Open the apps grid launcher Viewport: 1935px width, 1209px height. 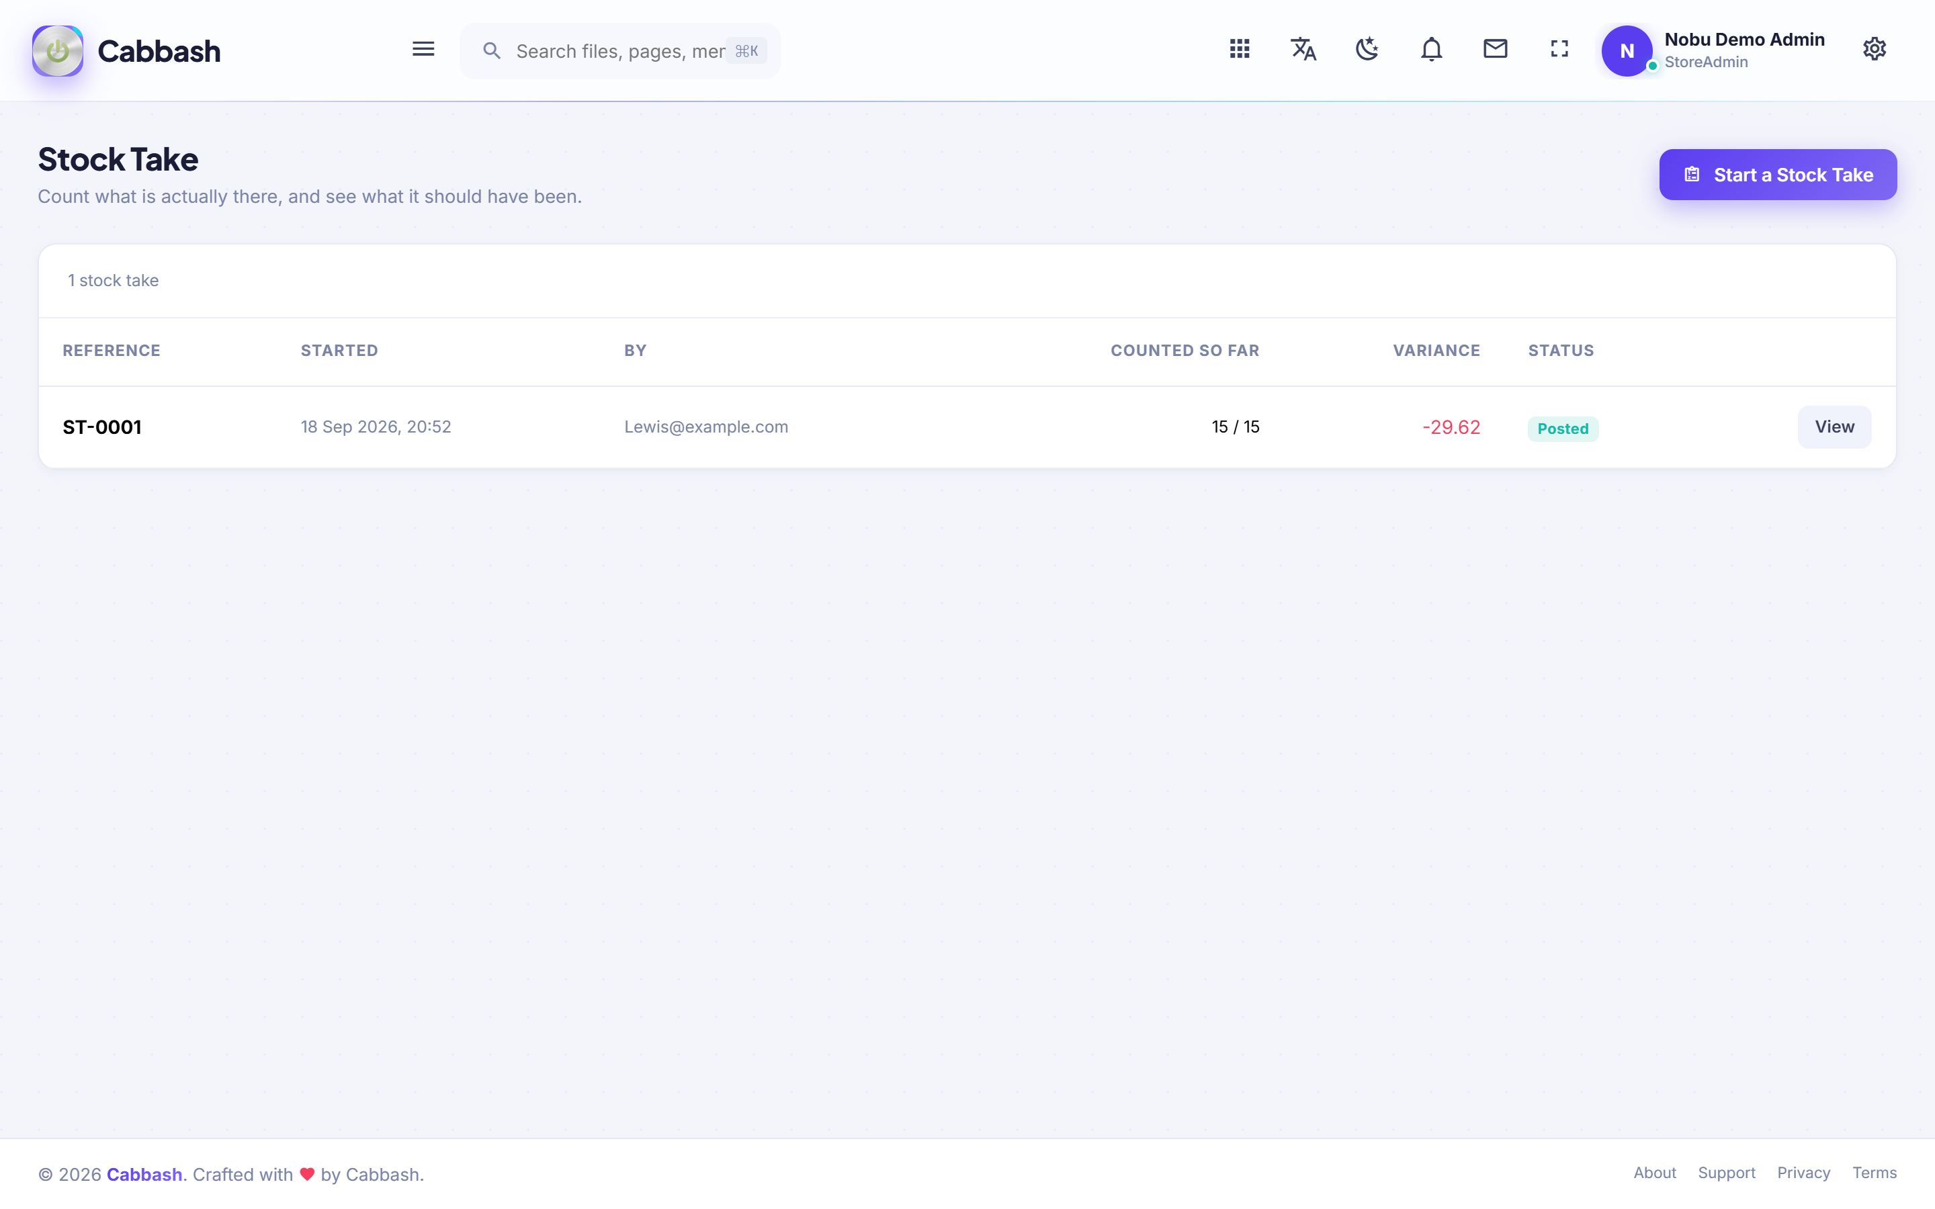1240,50
